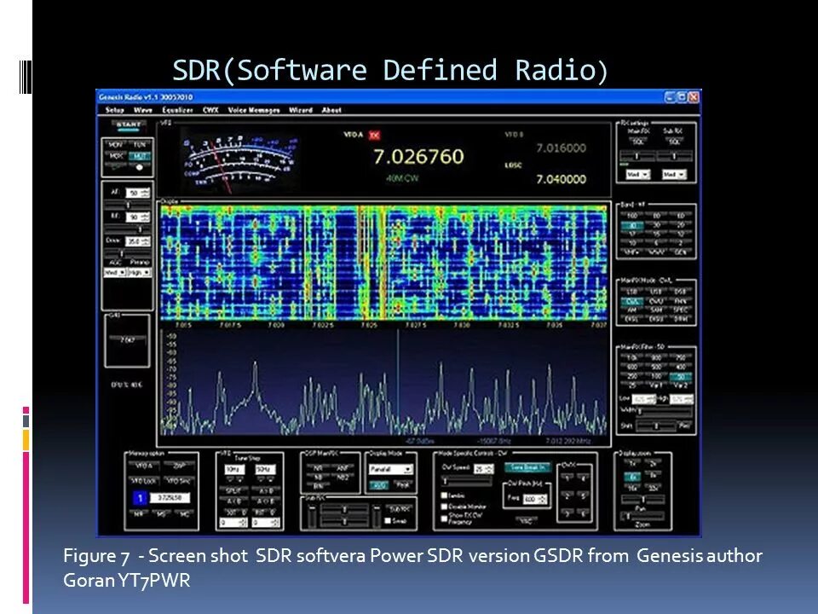Select the USB mode button
This screenshot has height=614, width=818.
tap(657, 292)
